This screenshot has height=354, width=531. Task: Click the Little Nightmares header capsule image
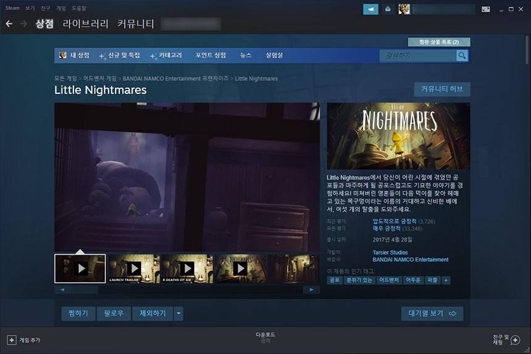point(398,136)
